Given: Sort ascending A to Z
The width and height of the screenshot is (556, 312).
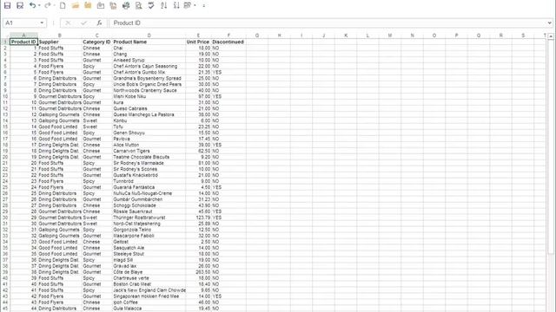Looking at the screenshot, I should (164, 6).
